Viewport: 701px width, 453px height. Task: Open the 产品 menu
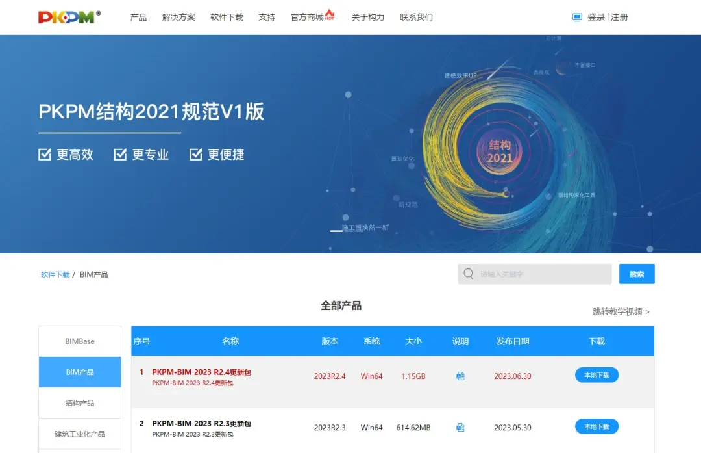click(x=139, y=18)
